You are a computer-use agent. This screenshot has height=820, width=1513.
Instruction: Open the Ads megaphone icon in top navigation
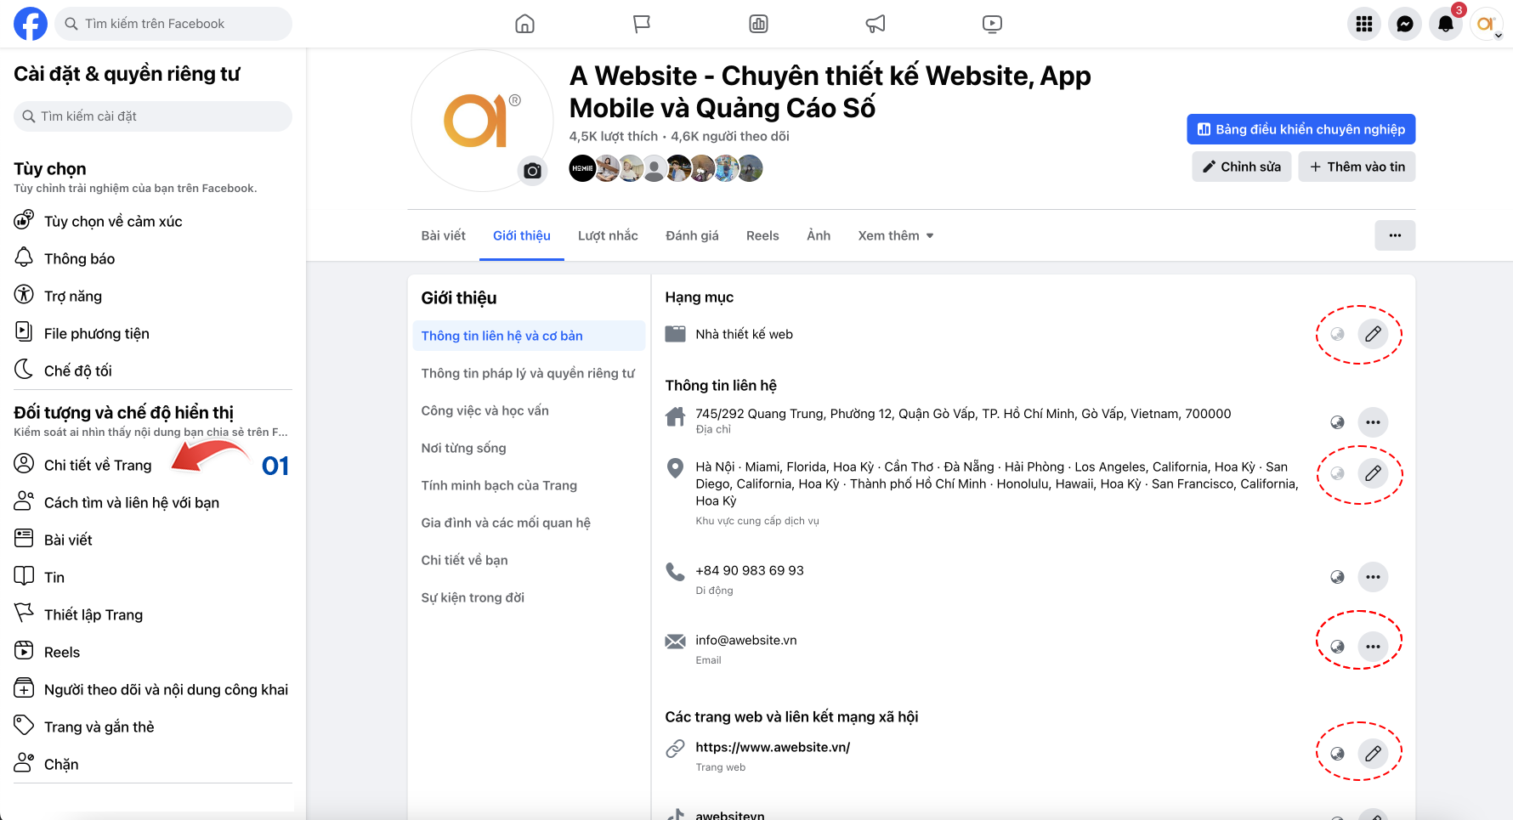click(x=875, y=24)
